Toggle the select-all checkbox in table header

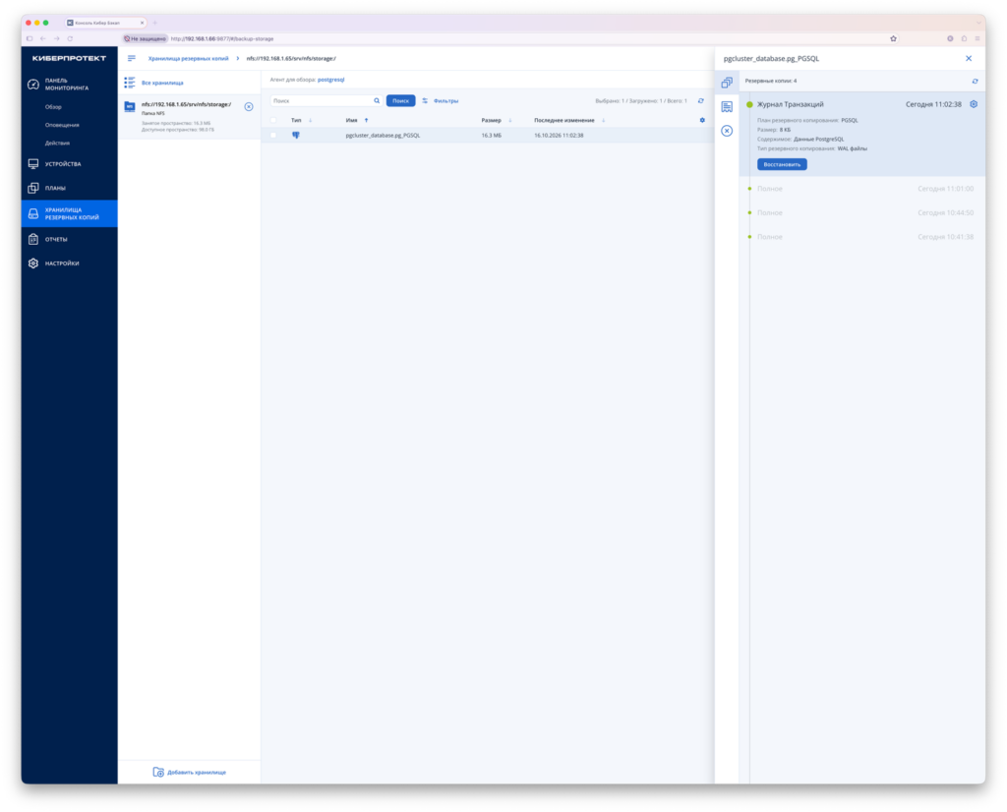click(x=274, y=120)
